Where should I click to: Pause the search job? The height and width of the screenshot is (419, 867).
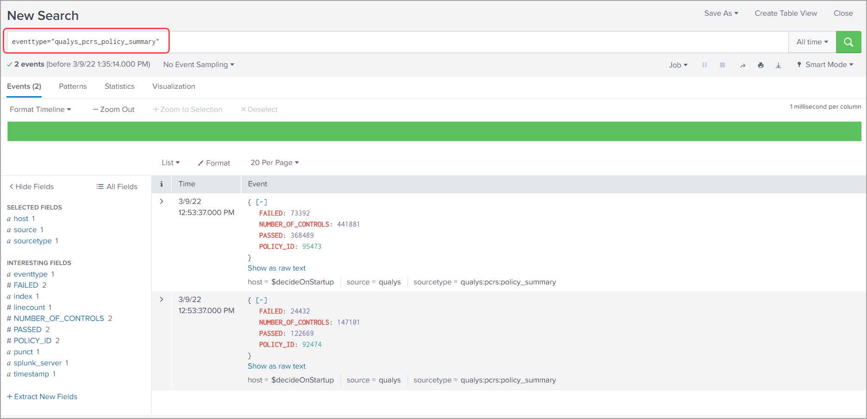pos(704,65)
